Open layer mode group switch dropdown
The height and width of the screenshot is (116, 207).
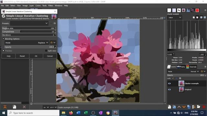pyautogui.click(x=203, y=72)
